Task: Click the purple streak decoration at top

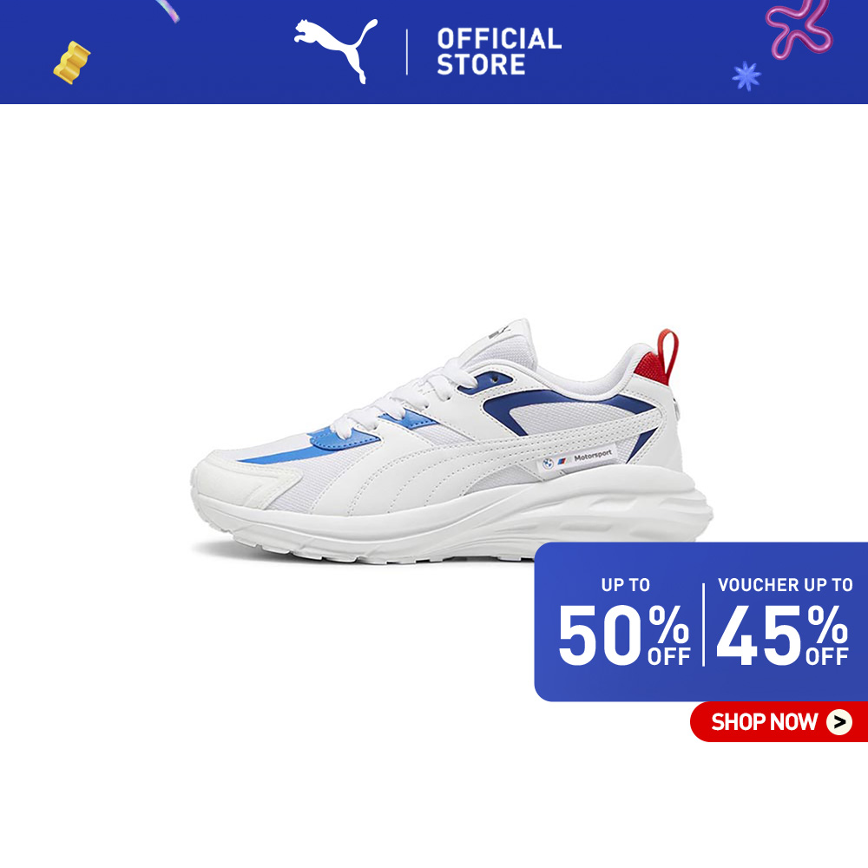Action: (x=168, y=10)
